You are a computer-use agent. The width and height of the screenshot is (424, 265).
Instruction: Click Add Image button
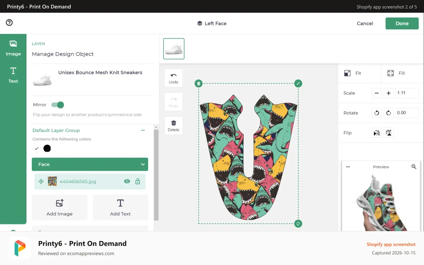[60, 207]
